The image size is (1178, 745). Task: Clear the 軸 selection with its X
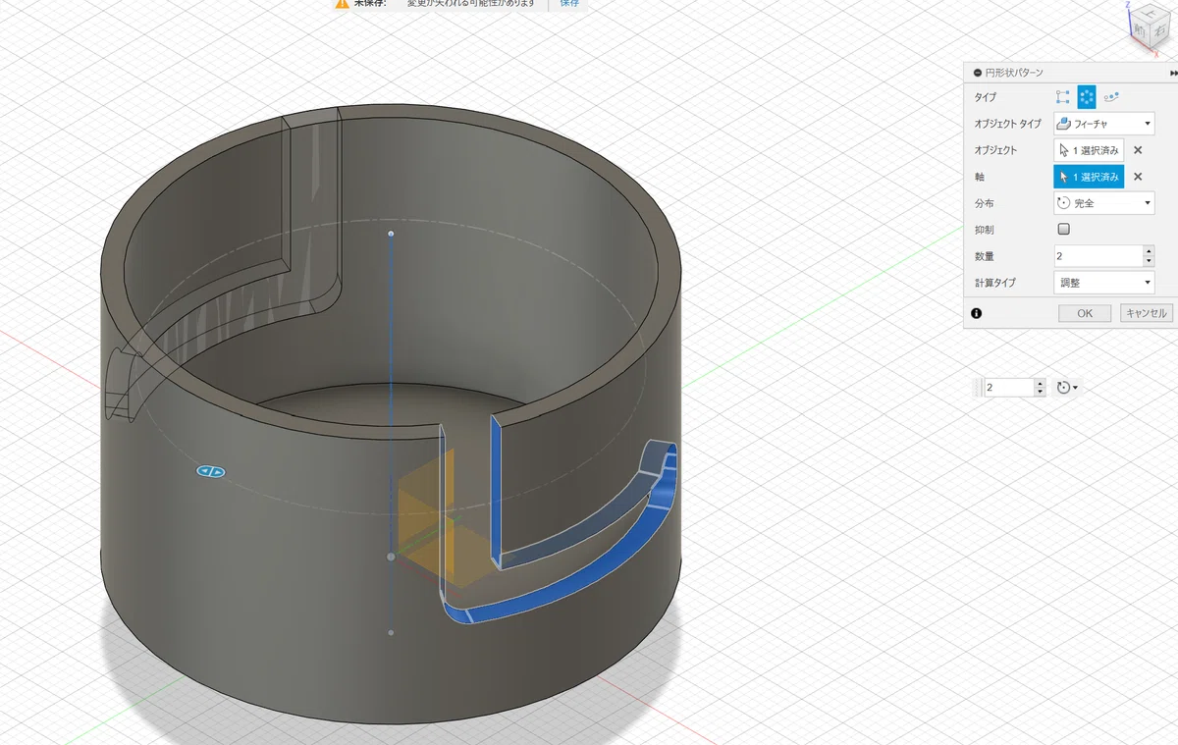coord(1138,177)
